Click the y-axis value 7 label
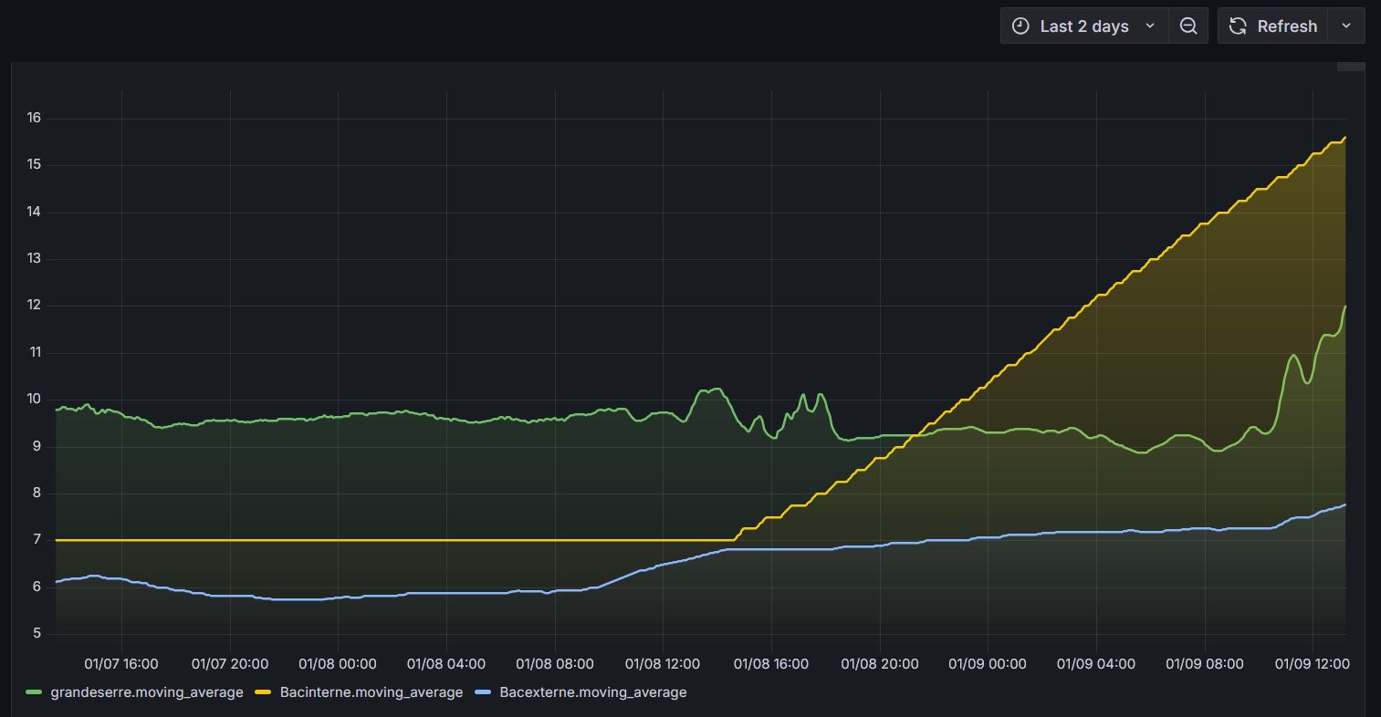The height and width of the screenshot is (717, 1381). click(37, 540)
